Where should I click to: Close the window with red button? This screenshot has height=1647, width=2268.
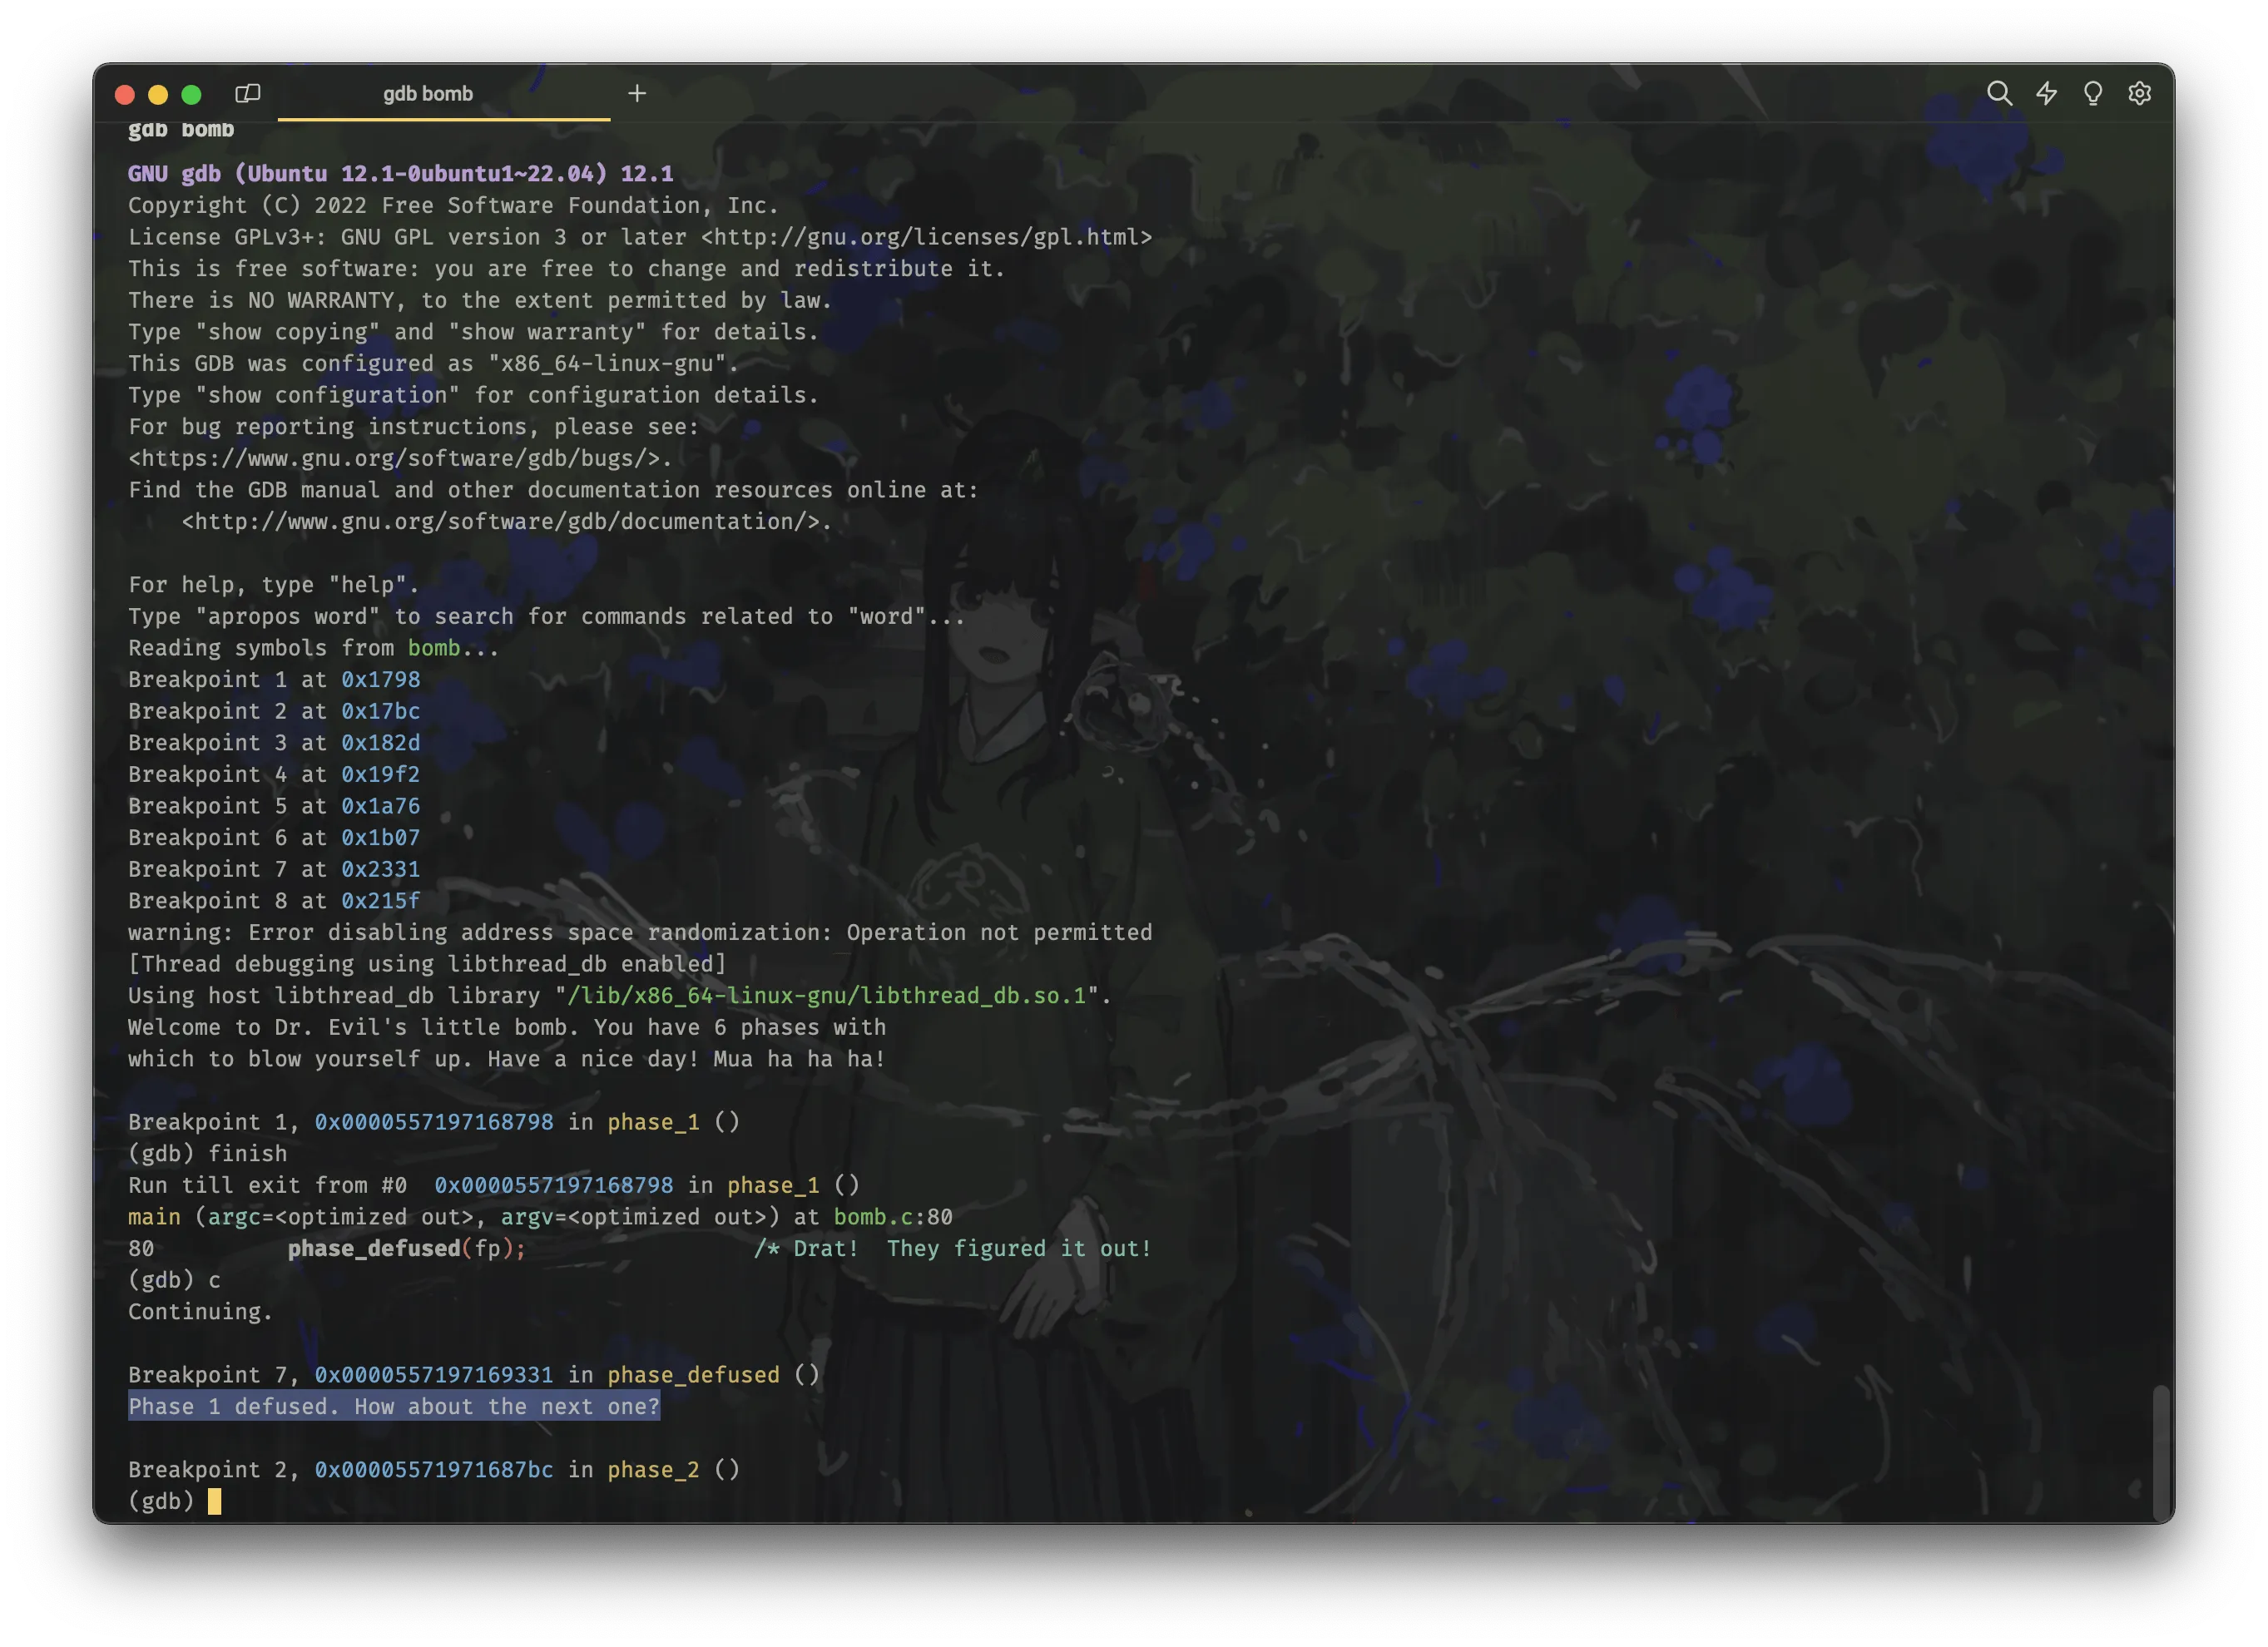[125, 94]
